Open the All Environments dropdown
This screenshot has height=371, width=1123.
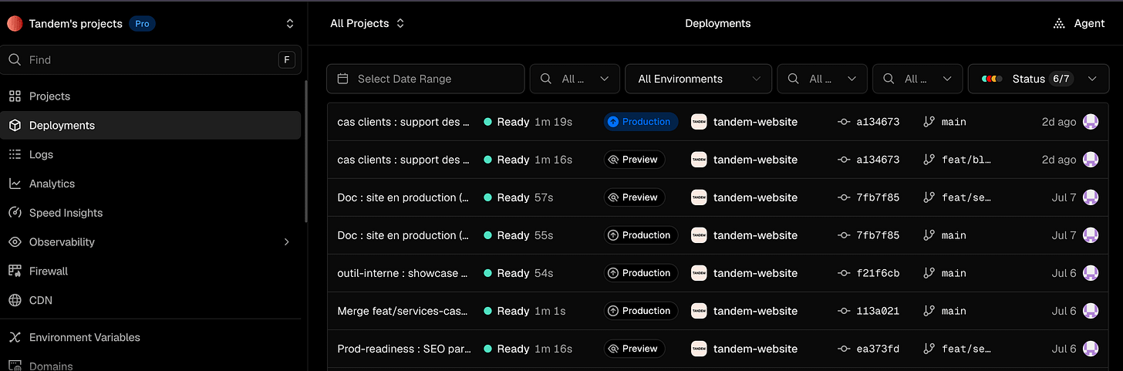click(698, 79)
